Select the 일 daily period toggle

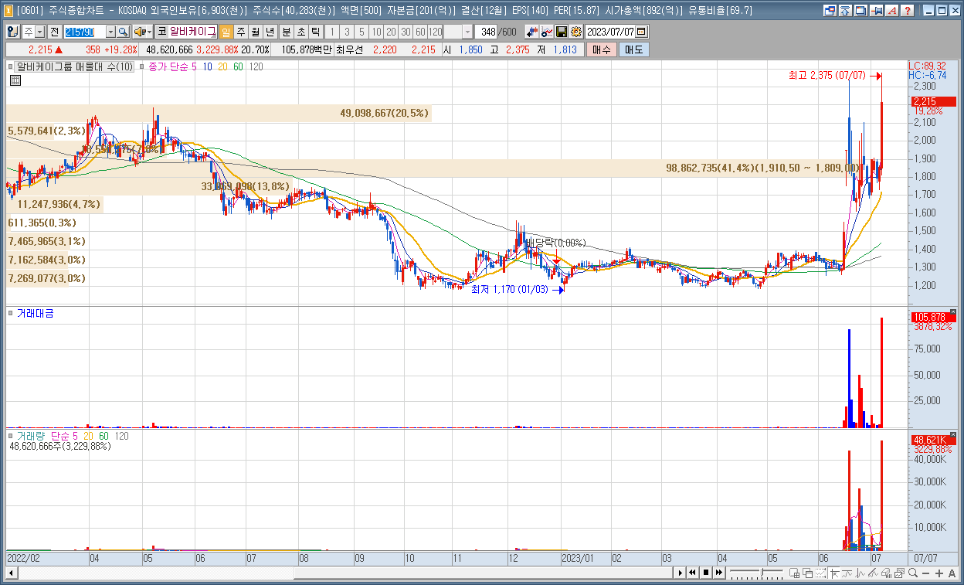[226, 32]
